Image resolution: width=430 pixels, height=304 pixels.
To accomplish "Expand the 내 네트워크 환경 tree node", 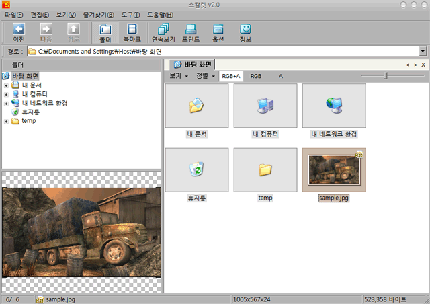I will tap(6, 104).
